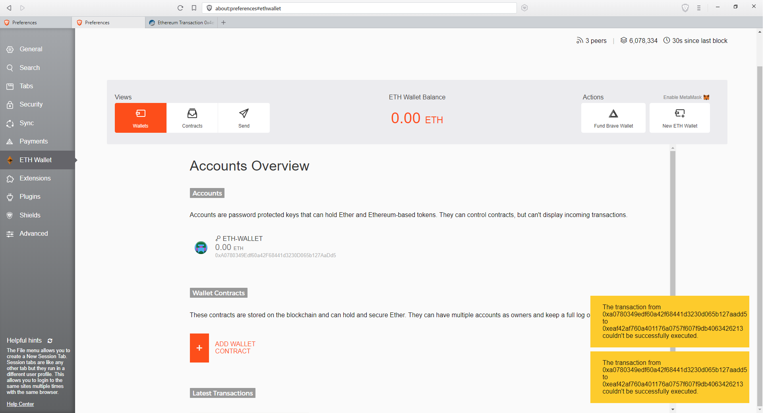Switch to the Send view
This screenshot has width=764, height=413.
point(244,118)
